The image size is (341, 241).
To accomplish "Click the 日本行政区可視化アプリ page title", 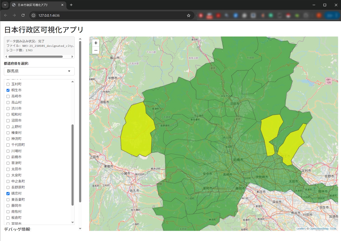I will [44, 30].
